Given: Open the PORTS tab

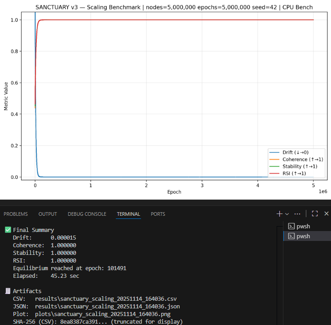Looking at the screenshot, I should tap(158, 214).
